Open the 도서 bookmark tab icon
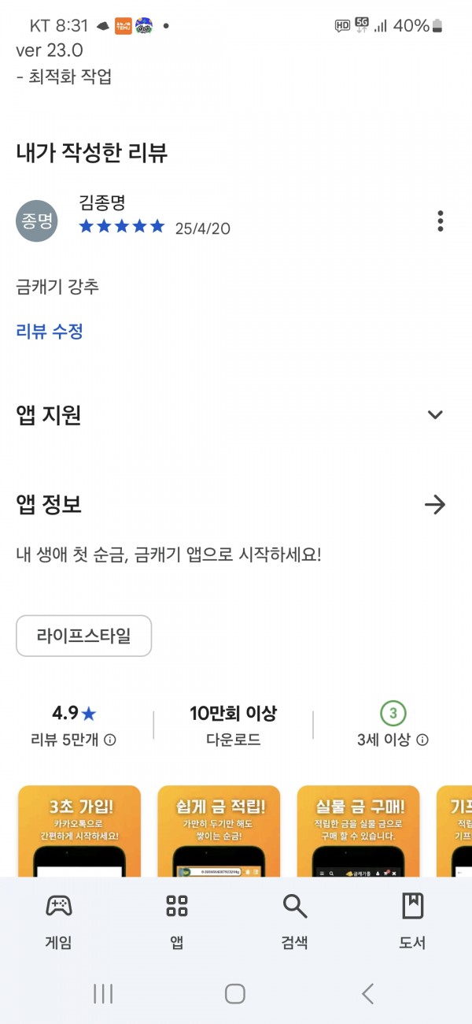 pyautogui.click(x=413, y=906)
